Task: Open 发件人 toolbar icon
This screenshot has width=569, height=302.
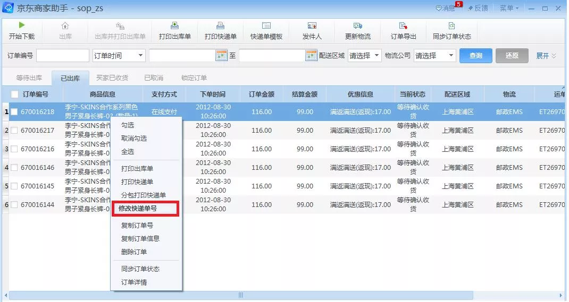Action: click(x=312, y=25)
